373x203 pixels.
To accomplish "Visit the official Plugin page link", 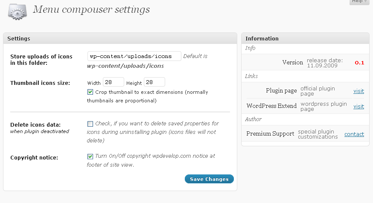I will point(358,91).
